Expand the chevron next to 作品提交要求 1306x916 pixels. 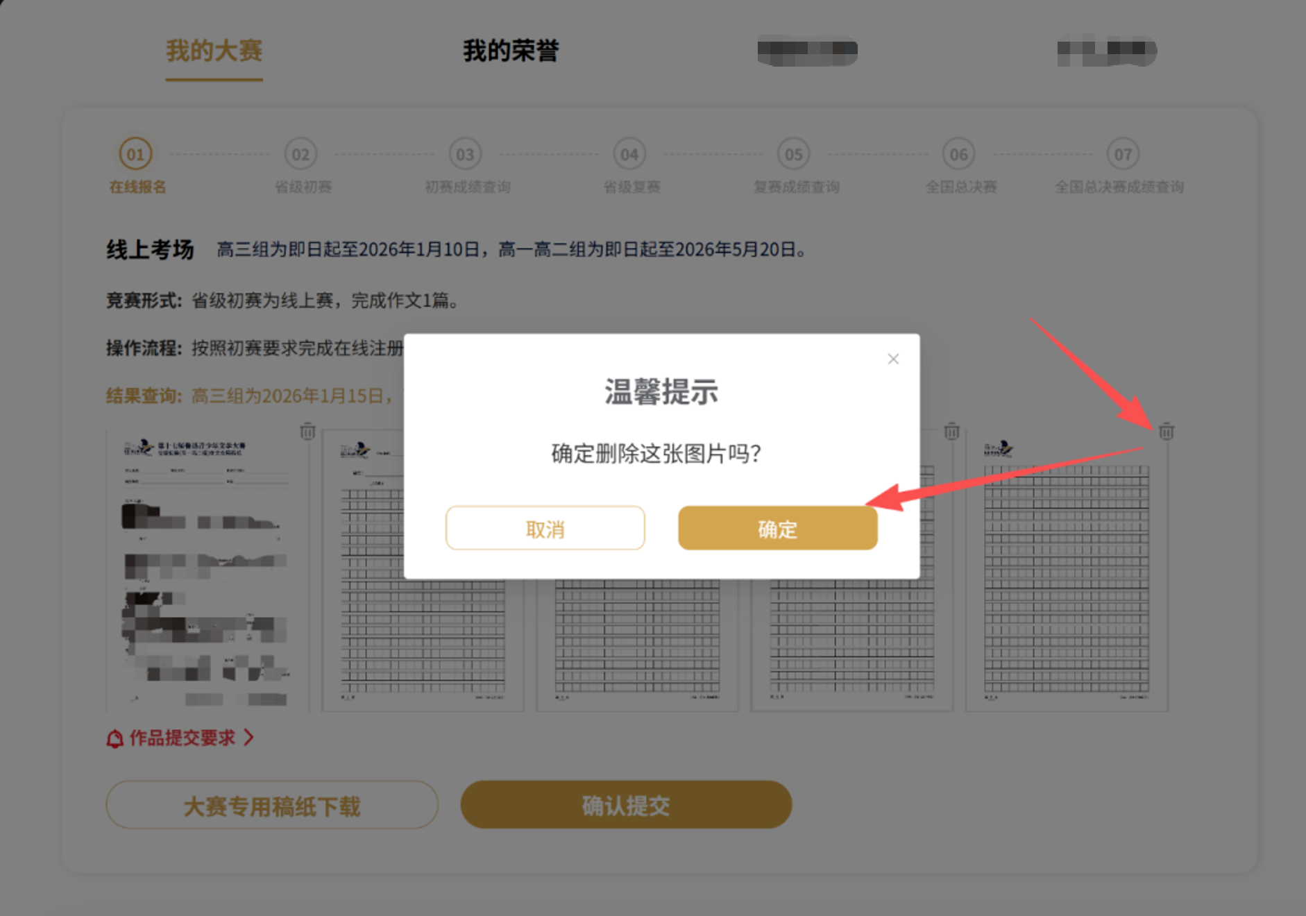249,738
